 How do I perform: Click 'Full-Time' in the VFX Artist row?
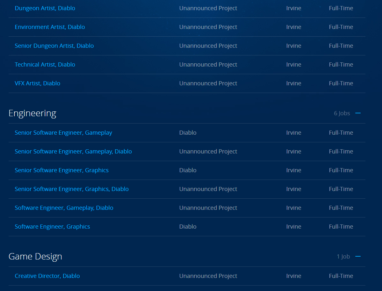pos(341,83)
